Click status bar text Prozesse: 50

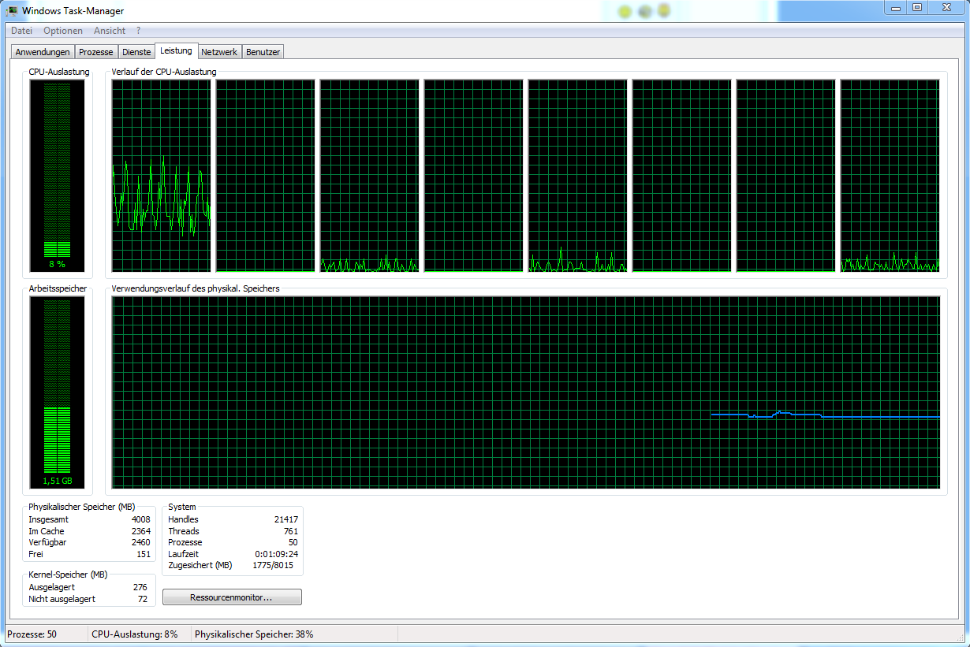click(x=32, y=634)
